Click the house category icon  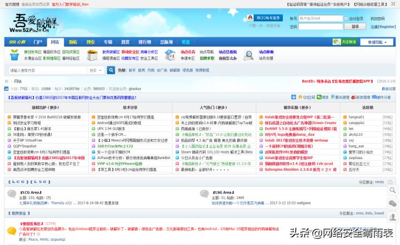(x=170, y=55)
